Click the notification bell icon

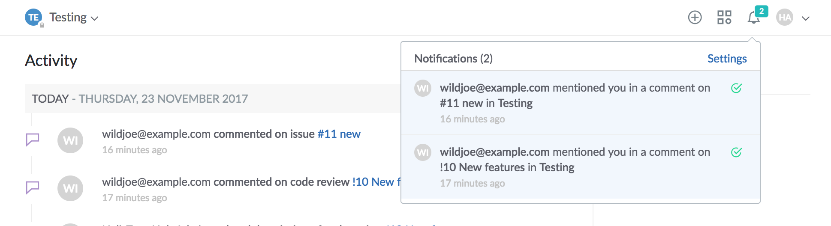(753, 18)
